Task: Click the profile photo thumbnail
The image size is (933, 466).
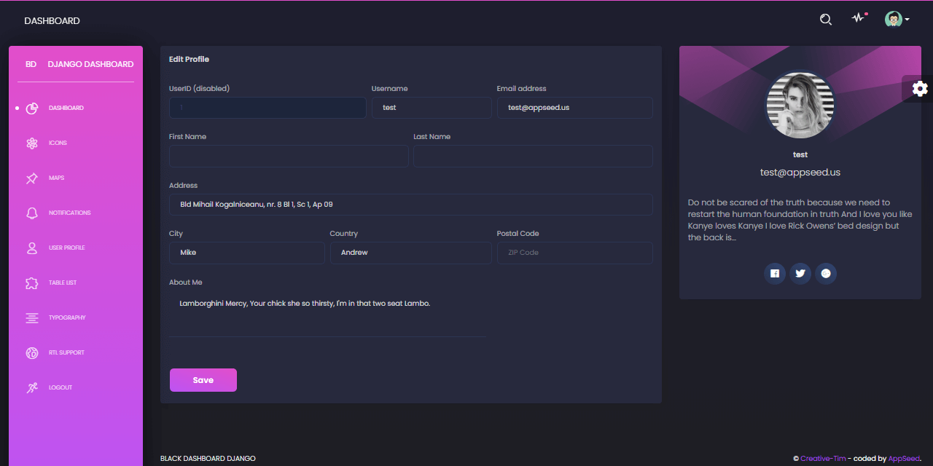Action: 800,106
